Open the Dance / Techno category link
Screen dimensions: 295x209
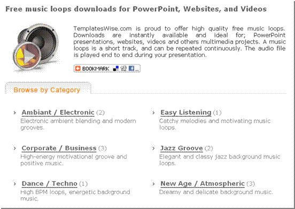tap(50, 183)
